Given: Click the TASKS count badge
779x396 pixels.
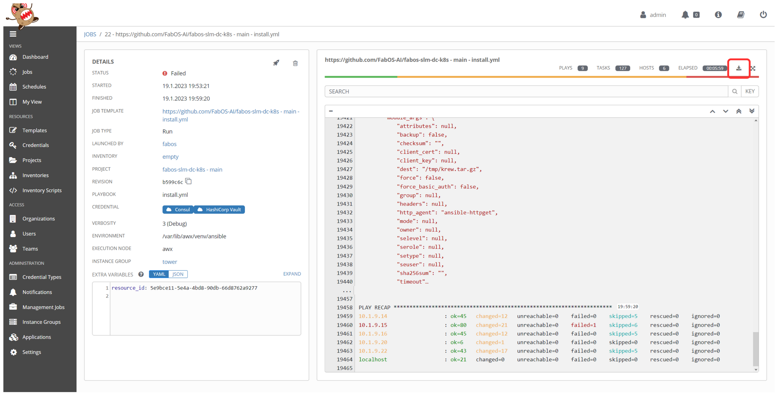Looking at the screenshot, I should pyautogui.click(x=623, y=68).
